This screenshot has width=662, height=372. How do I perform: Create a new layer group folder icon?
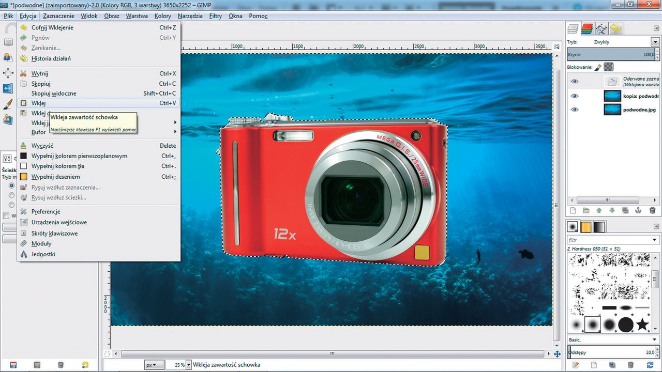point(586,210)
